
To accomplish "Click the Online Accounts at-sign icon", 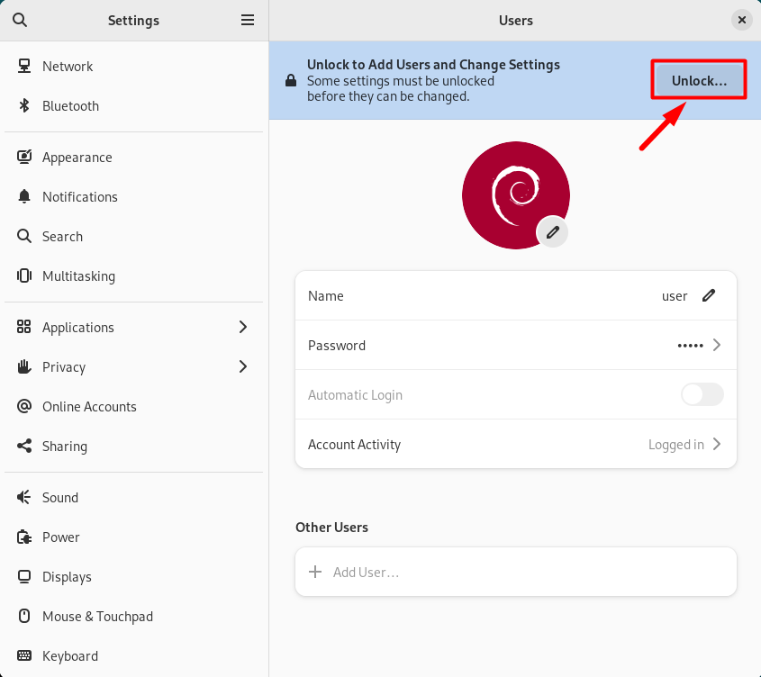I will pos(23,406).
